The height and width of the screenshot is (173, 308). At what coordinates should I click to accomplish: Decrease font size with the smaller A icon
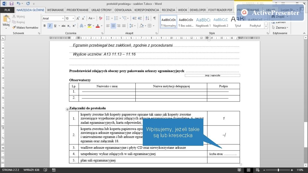[x=83, y=19]
